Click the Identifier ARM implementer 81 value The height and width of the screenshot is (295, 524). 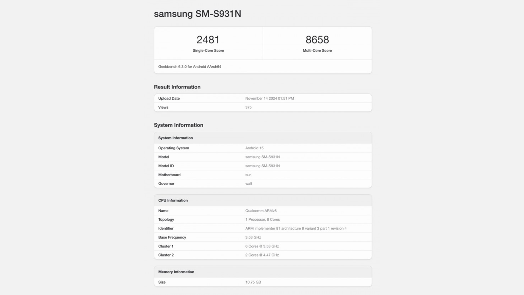[296, 228]
